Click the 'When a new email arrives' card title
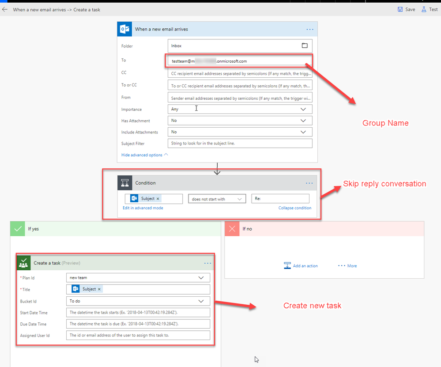The width and height of the screenshot is (441, 367). [x=162, y=29]
